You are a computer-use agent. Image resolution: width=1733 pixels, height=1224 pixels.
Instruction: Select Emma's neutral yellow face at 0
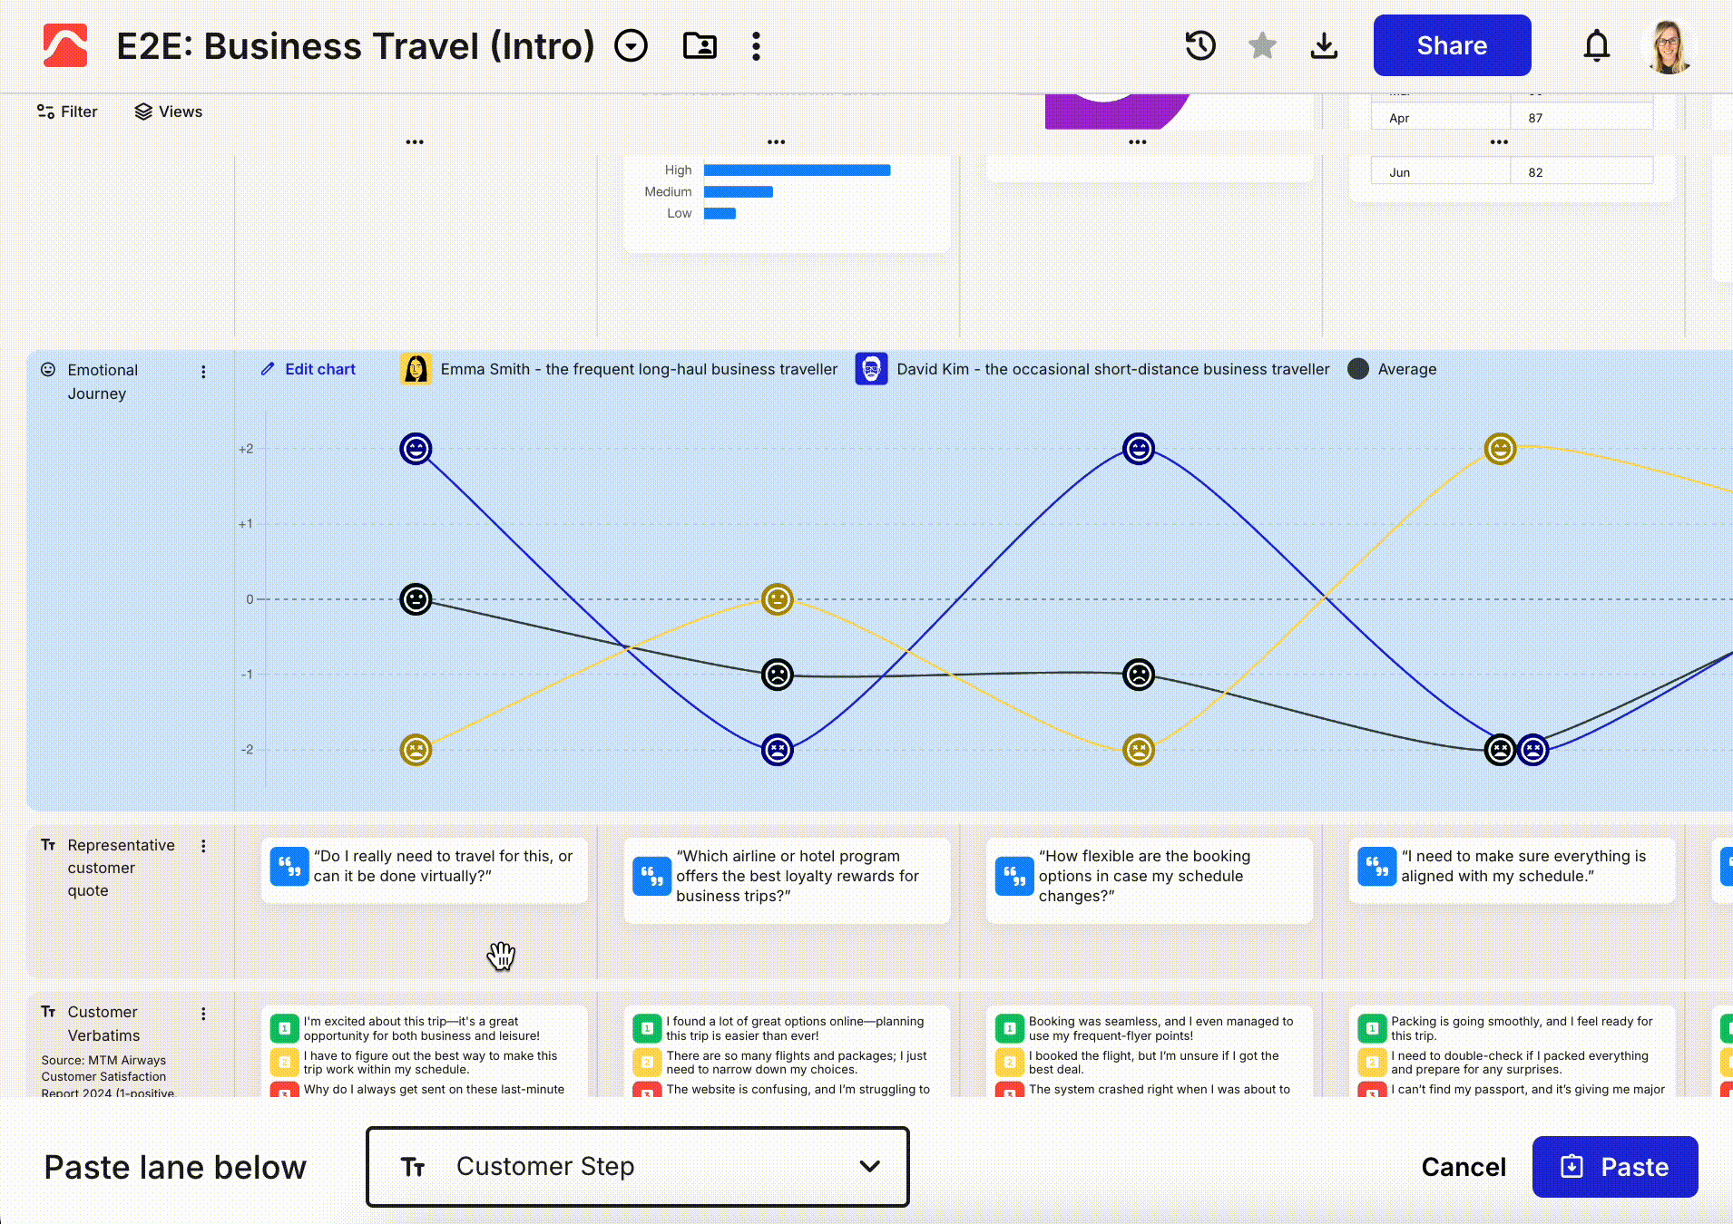click(778, 599)
